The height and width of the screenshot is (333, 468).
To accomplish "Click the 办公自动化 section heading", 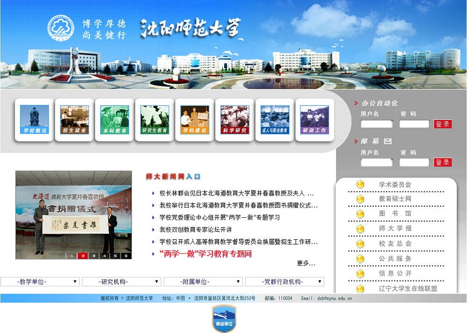I will coord(380,103).
